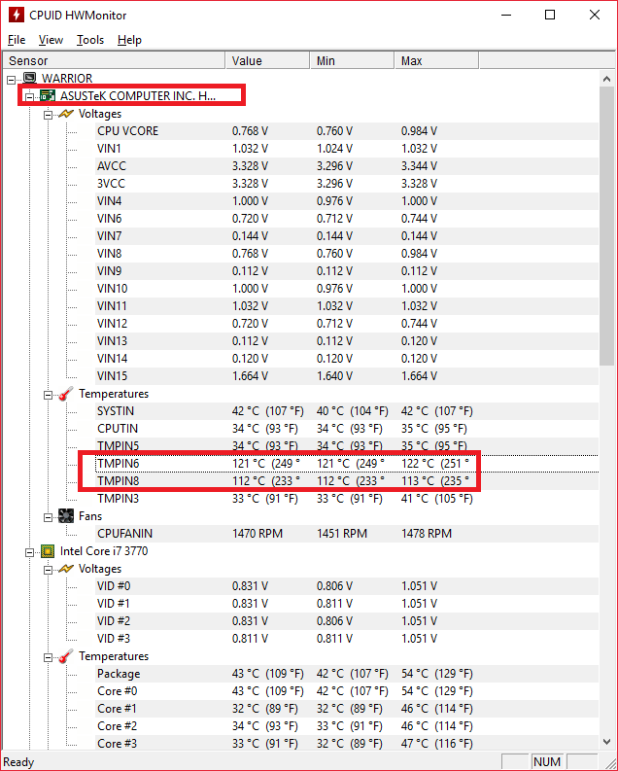Select the VID #2 row

point(347,621)
